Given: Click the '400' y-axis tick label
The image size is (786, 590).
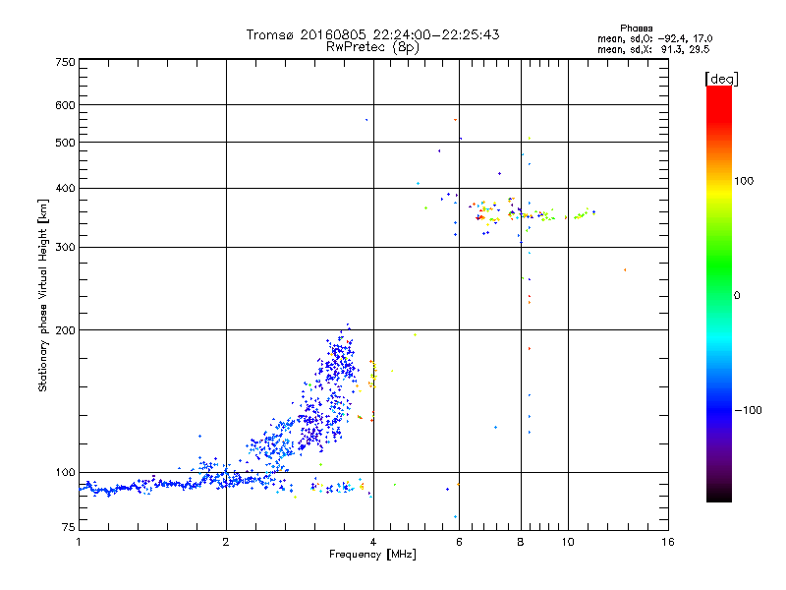Looking at the screenshot, I should click(65, 188).
